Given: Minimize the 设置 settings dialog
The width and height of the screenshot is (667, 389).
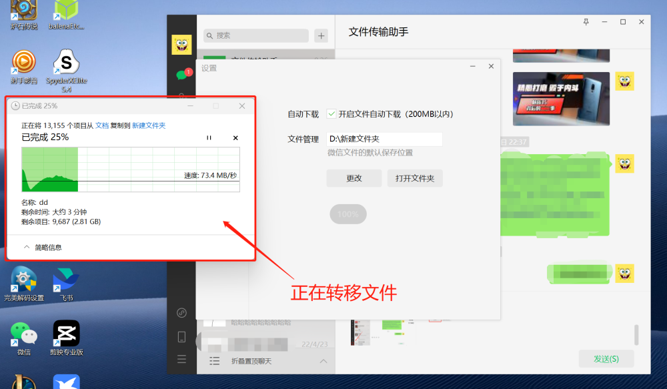Looking at the screenshot, I should pos(473,67).
